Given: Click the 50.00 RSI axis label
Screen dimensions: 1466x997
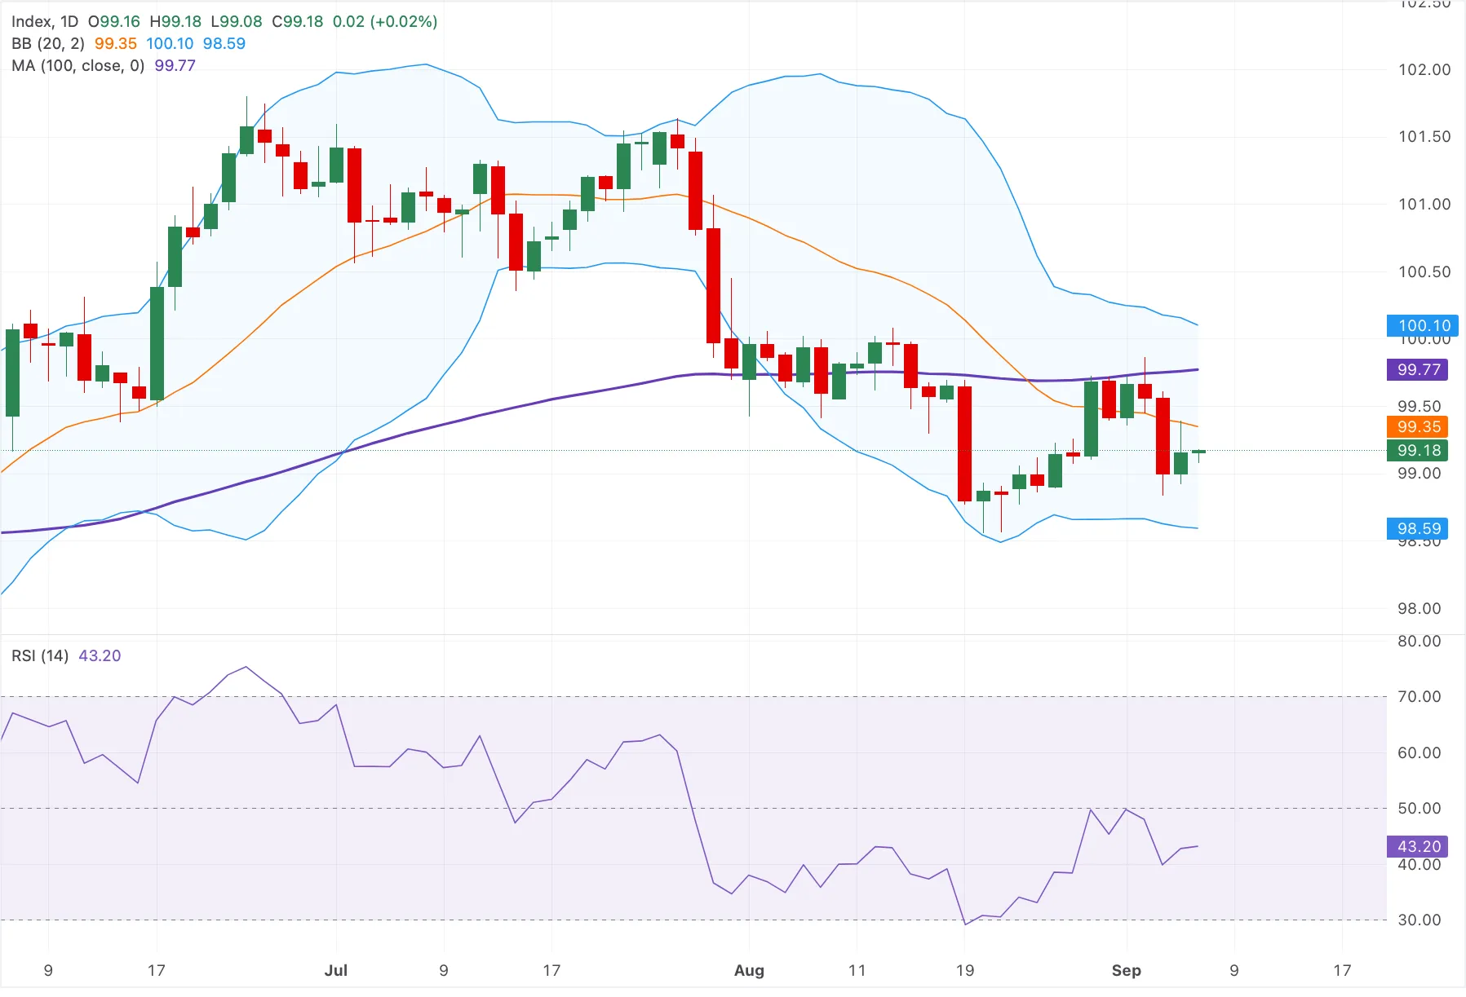Looking at the screenshot, I should point(1419,809).
